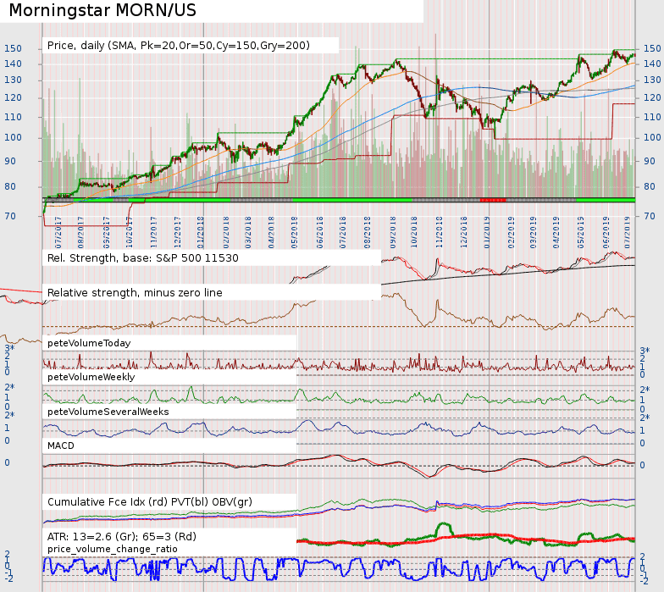Viewport: 664px width, 592px height.
Task: Click the 100 value on the right price axis
Action: (652, 137)
